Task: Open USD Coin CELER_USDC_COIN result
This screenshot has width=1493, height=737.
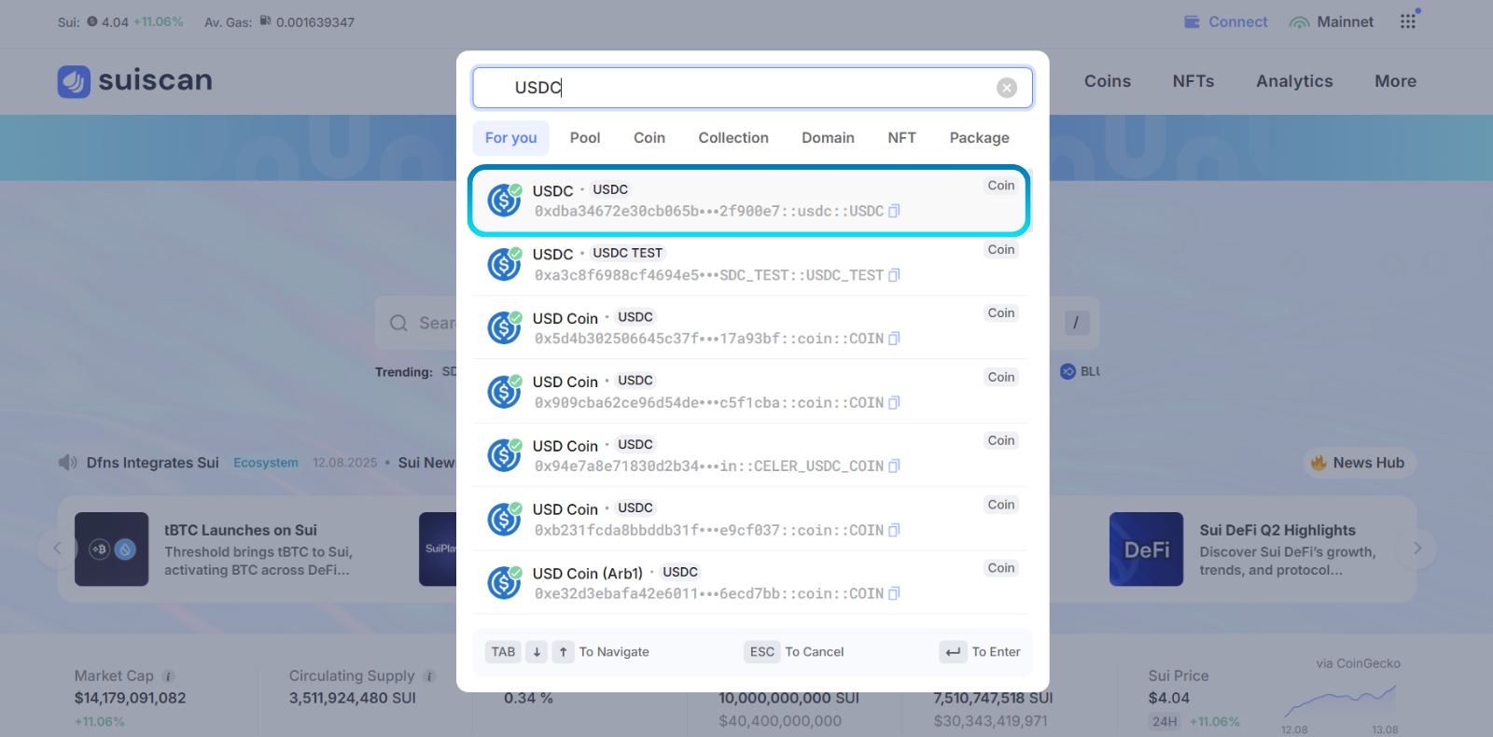Action: pyautogui.click(x=748, y=455)
